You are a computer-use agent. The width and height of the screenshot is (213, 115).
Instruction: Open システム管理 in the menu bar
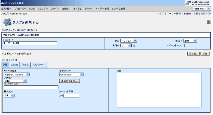tap(119, 8)
